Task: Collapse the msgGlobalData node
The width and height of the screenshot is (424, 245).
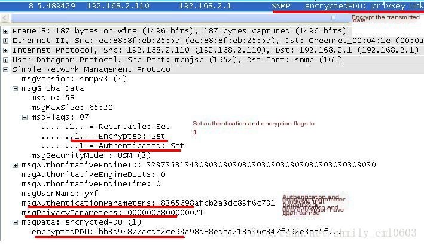Action: click(16, 88)
